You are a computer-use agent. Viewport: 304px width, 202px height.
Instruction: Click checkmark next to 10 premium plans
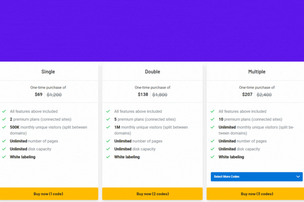212,119
